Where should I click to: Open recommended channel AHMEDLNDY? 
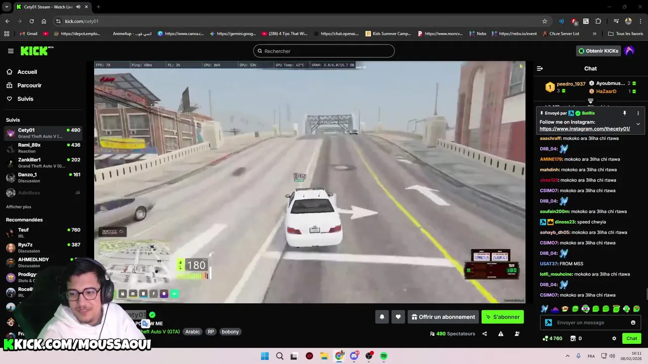[x=43, y=262]
